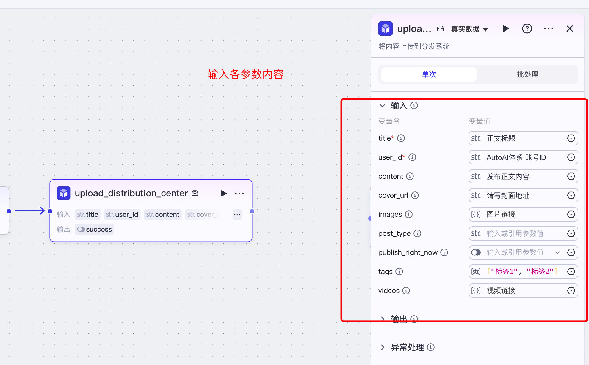Screen dimensions: 589x365
Task: Collapse the 输入 section chevron
Action: 383,105
